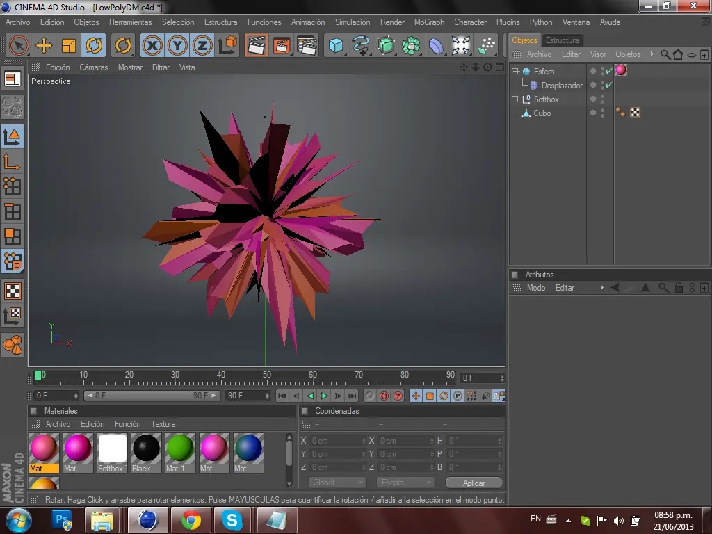Open attributes Modo menu

tap(536, 288)
